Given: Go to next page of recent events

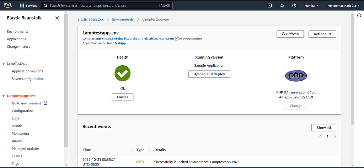Looking at the screenshot, I should [335, 136].
